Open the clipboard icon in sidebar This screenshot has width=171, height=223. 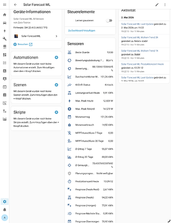point(4,95)
